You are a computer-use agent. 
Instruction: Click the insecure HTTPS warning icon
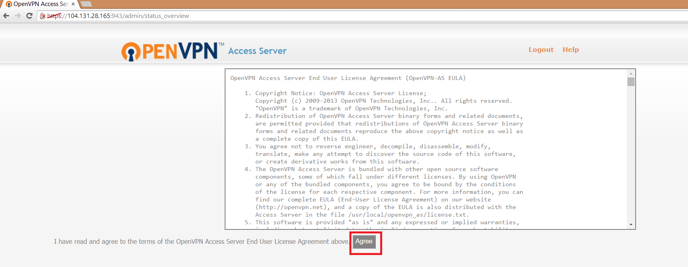click(43, 16)
